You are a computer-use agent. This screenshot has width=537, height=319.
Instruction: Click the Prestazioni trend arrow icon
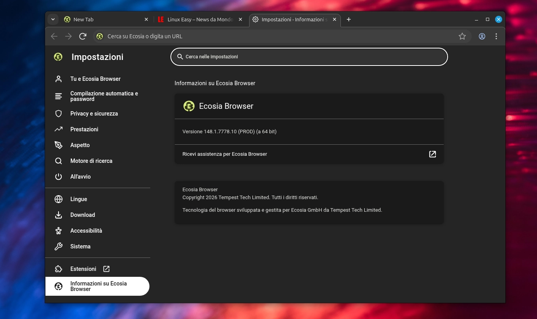tap(59, 129)
